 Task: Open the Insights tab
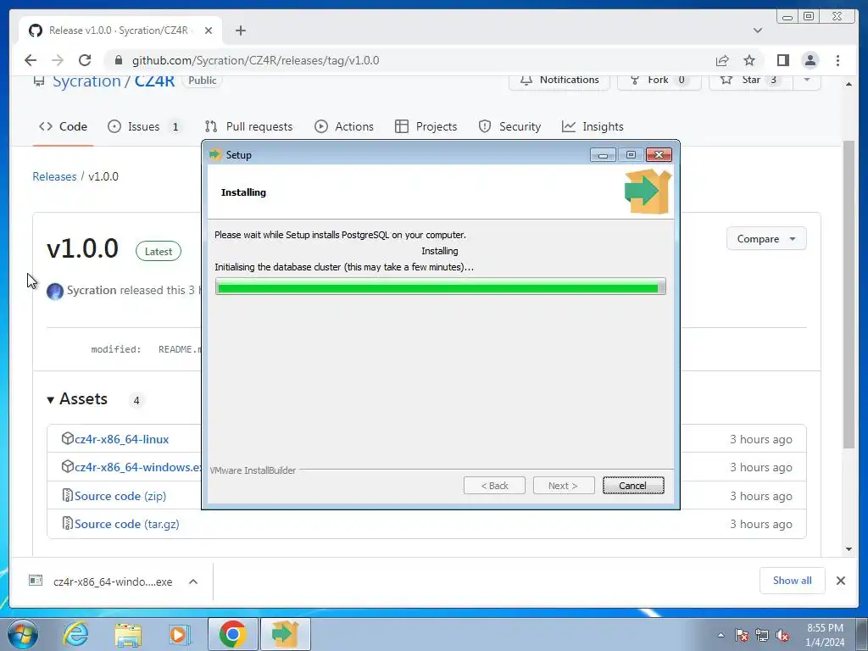(593, 126)
